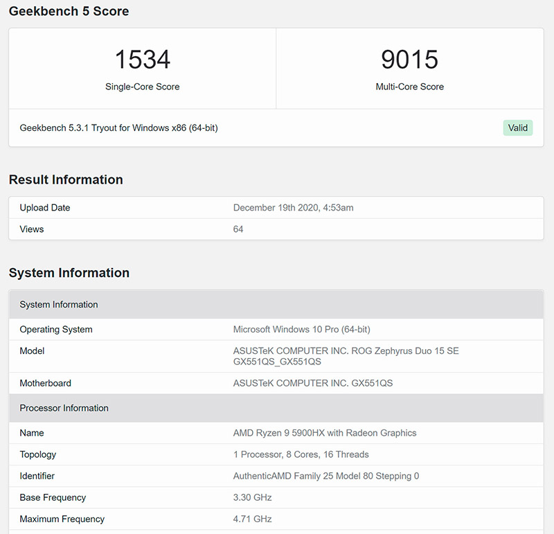Click the Operating System label
Image resolution: width=554 pixels, height=534 pixels.
(x=56, y=330)
